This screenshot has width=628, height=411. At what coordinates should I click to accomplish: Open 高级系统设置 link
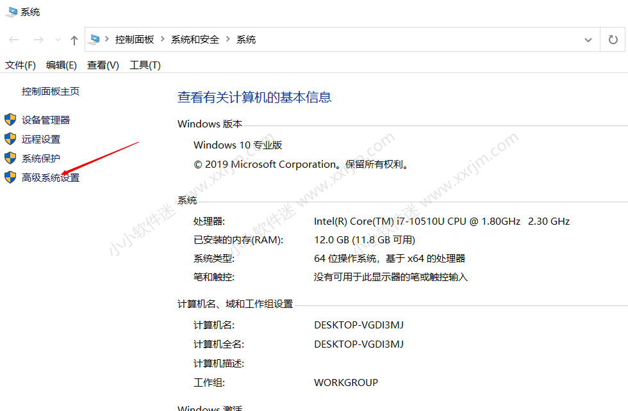51,178
